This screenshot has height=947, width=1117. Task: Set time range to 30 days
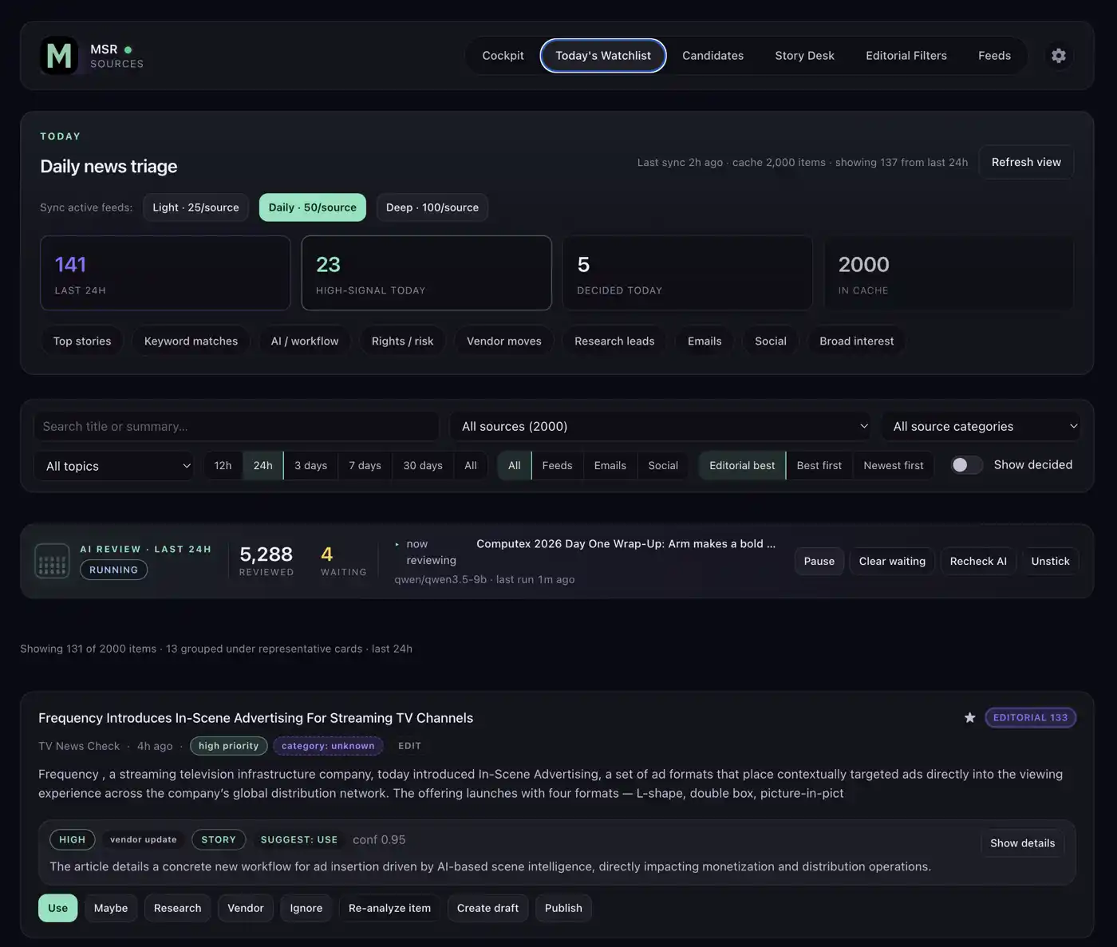423,465
